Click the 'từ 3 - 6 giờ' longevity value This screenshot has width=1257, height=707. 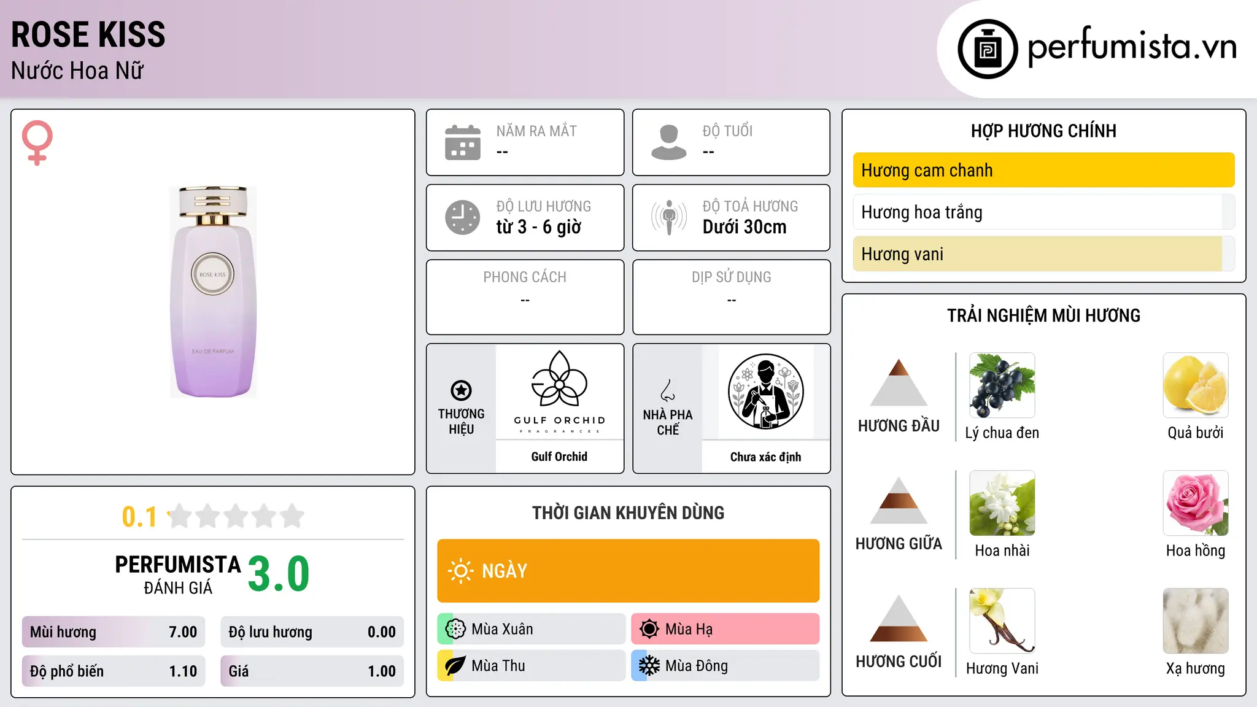pyautogui.click(x=539, y=227)
